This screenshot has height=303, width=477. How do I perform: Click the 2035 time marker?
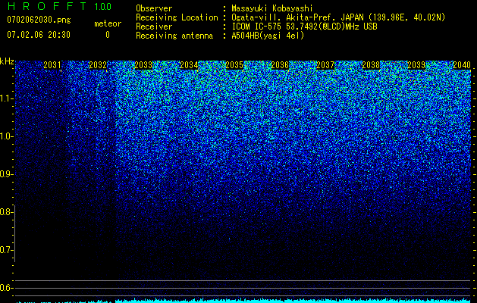pyautogui.click(x=234, y=65)
